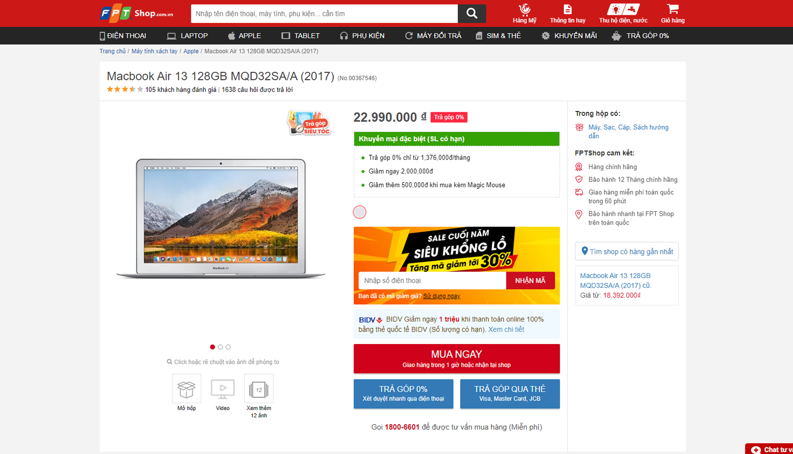This screenshot has height=454, width=793.
Task: Click the magnifier search button
Action: 472,13
